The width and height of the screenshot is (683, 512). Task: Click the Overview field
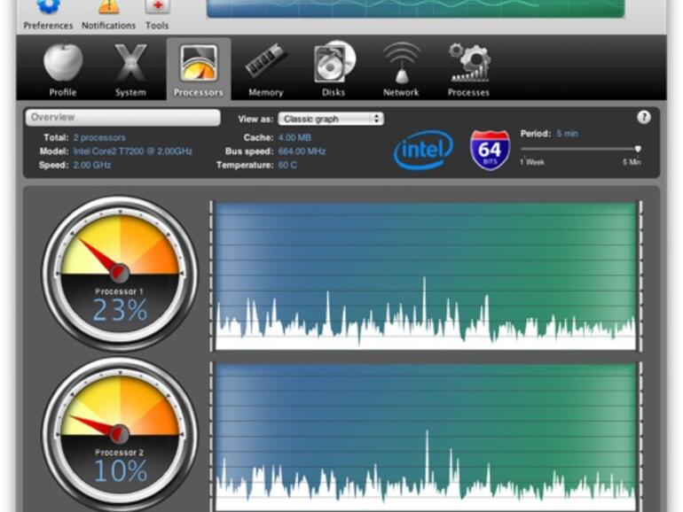point(122,118)
